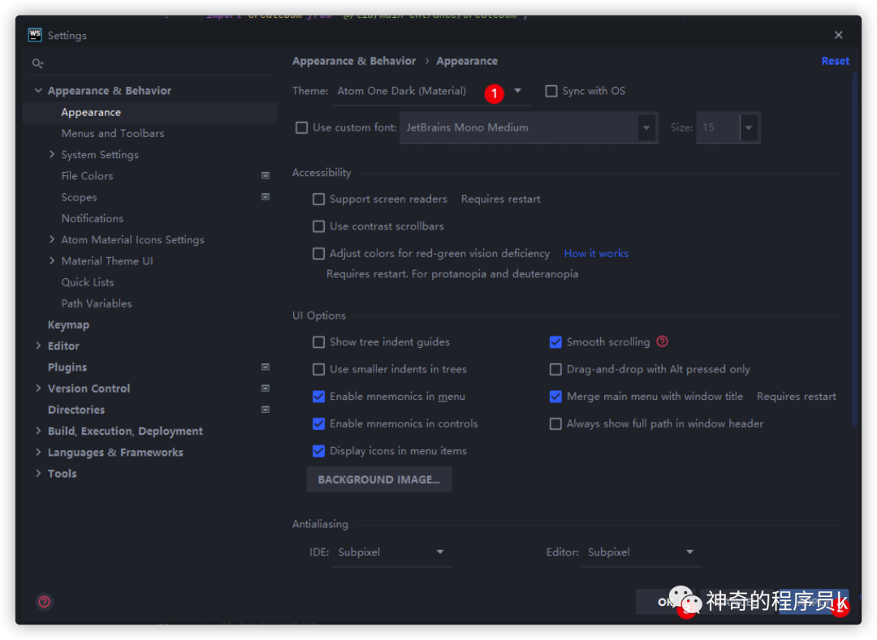The image size is (877, 640).
Task: Switch to the Keymap settings page
Action: pos(68,324)
